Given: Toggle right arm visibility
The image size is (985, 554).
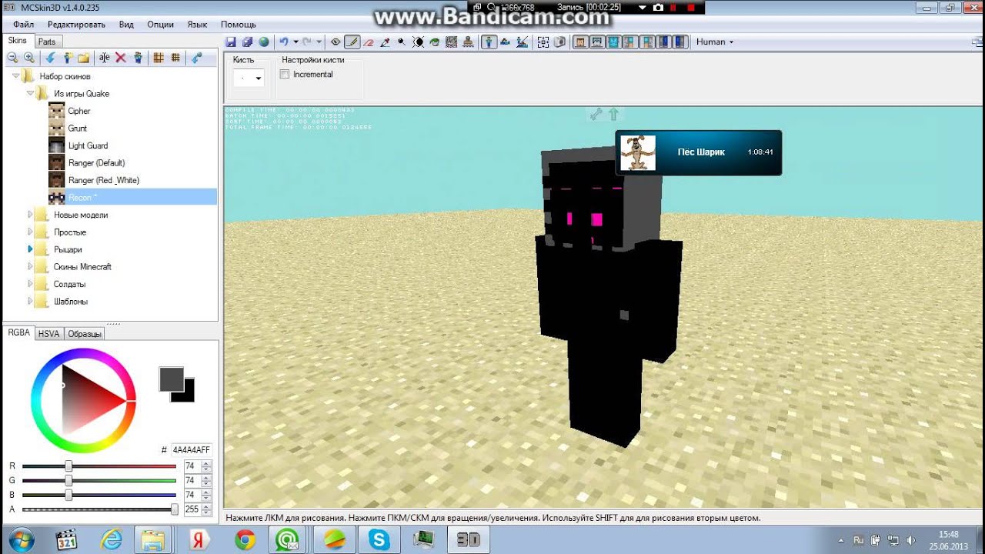Looking at the screenshot, I should click(649, 42).
